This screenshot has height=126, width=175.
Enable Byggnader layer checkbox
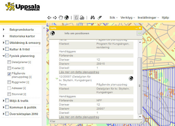[9, 82]
